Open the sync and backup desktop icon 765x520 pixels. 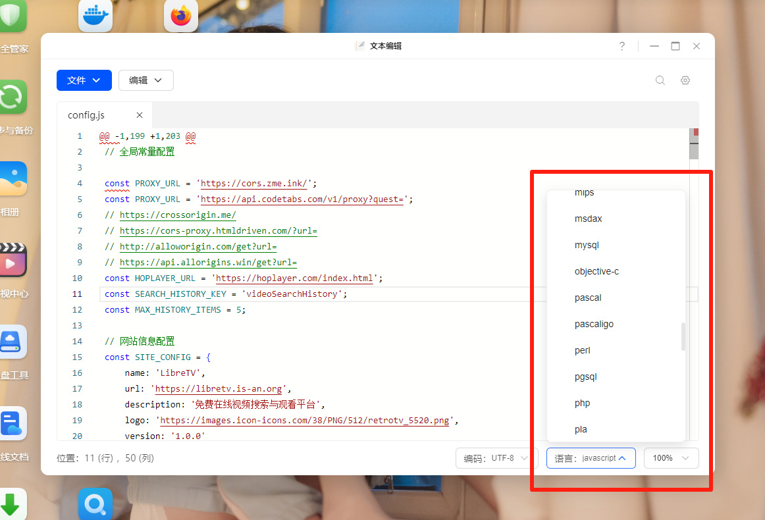click(12, 97)
